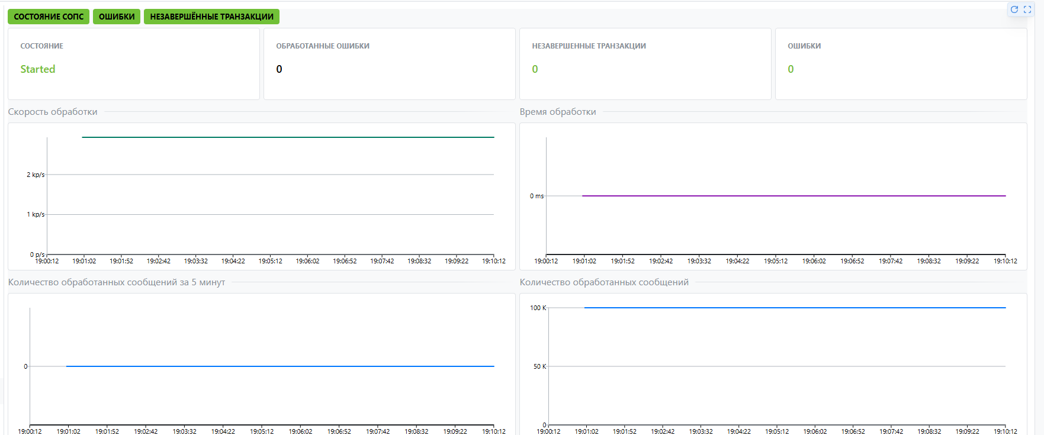This screenshot has width=1044, height=435.
Task: Switch to the ОШИБКИ tab
Action: pos(117,17)
